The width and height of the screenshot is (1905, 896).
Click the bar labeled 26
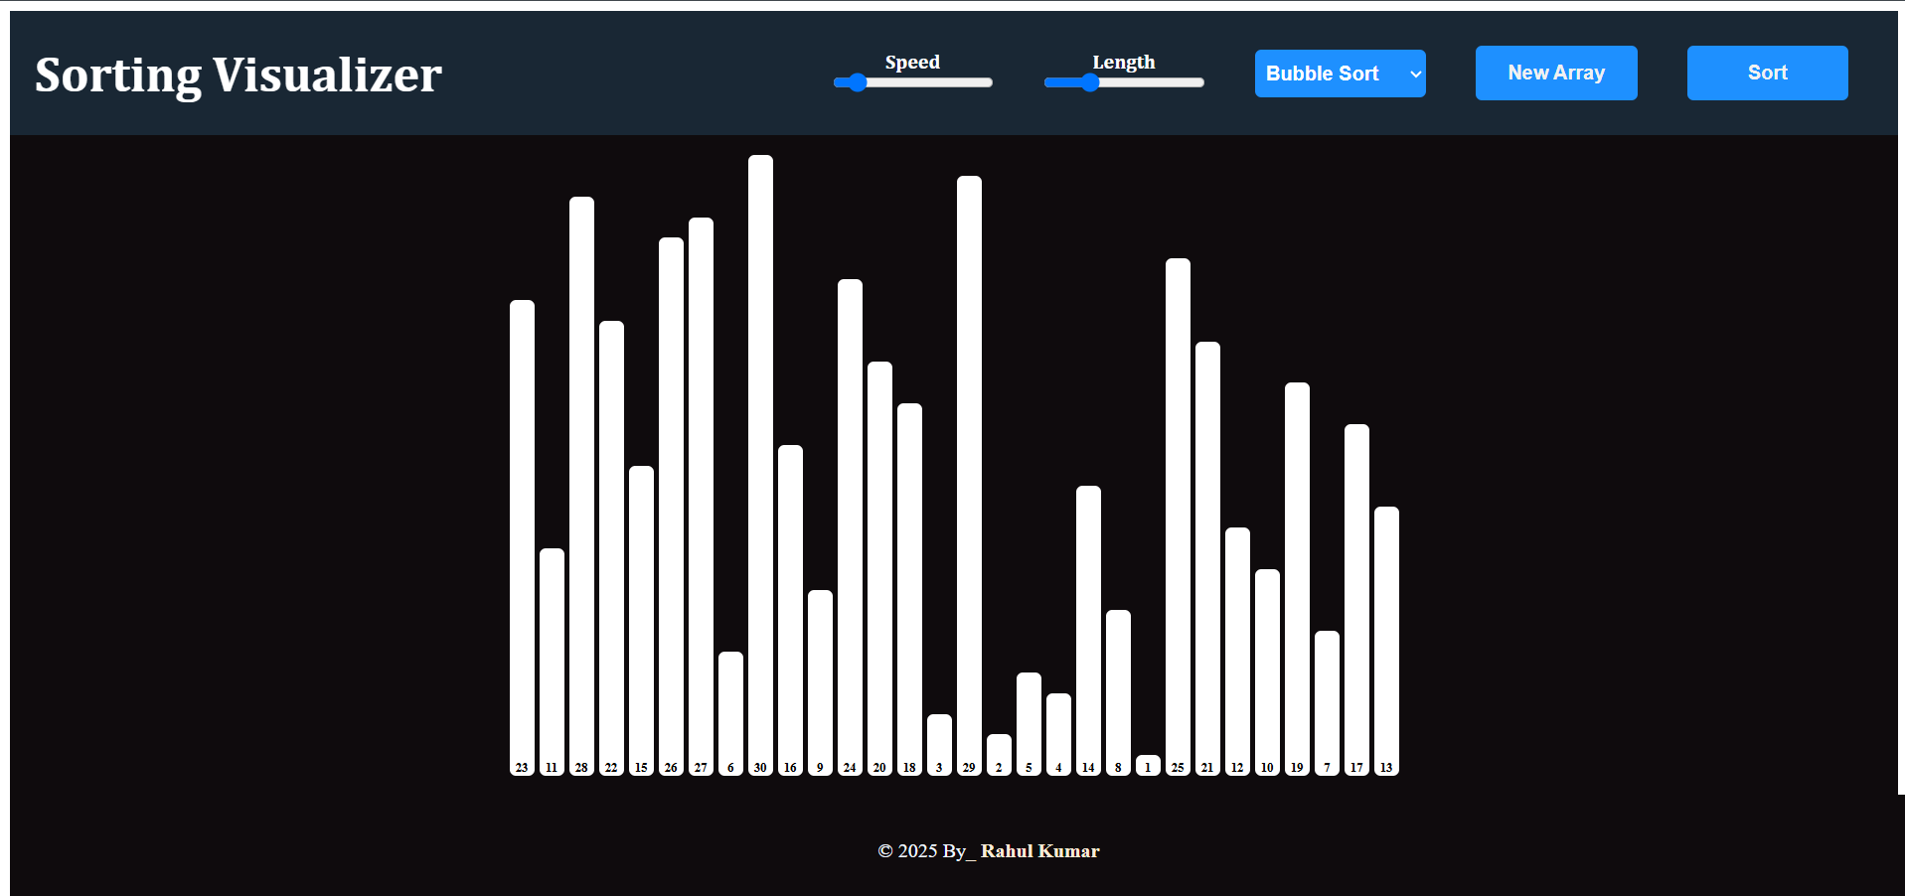(671, 507)
